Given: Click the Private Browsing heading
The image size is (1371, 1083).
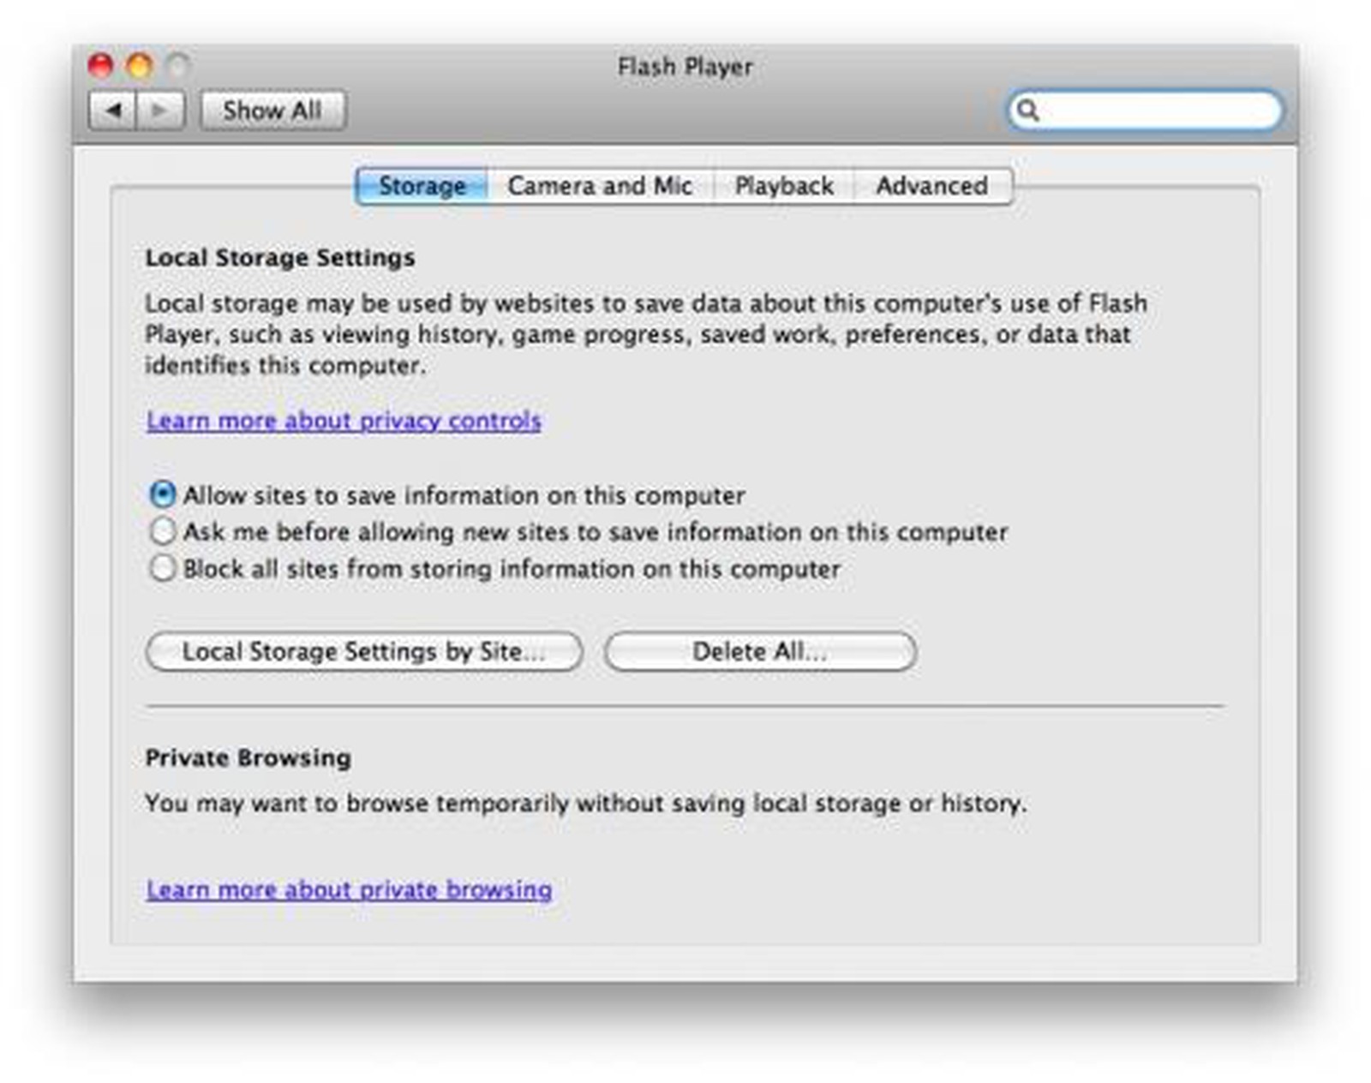Looking at the screenshot, I should 248,757.
